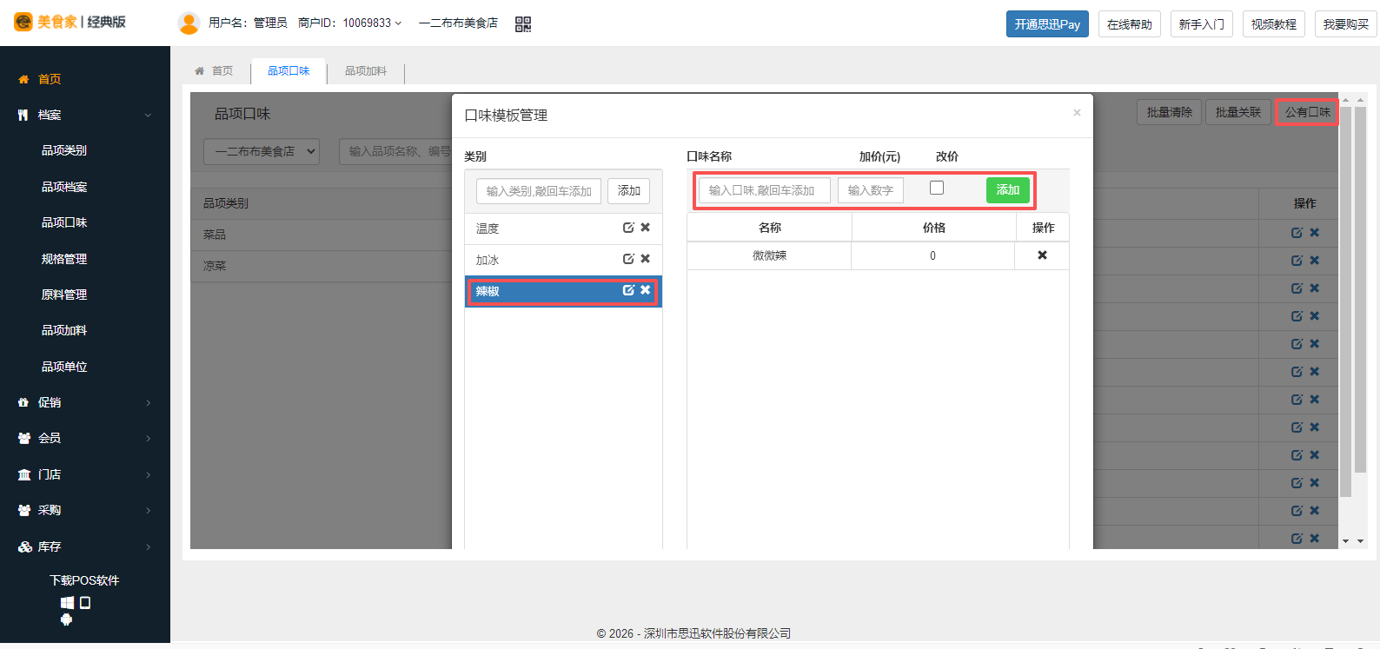Edit the 加冰 flavor category

pyautogui.click(x=628, y=259)
